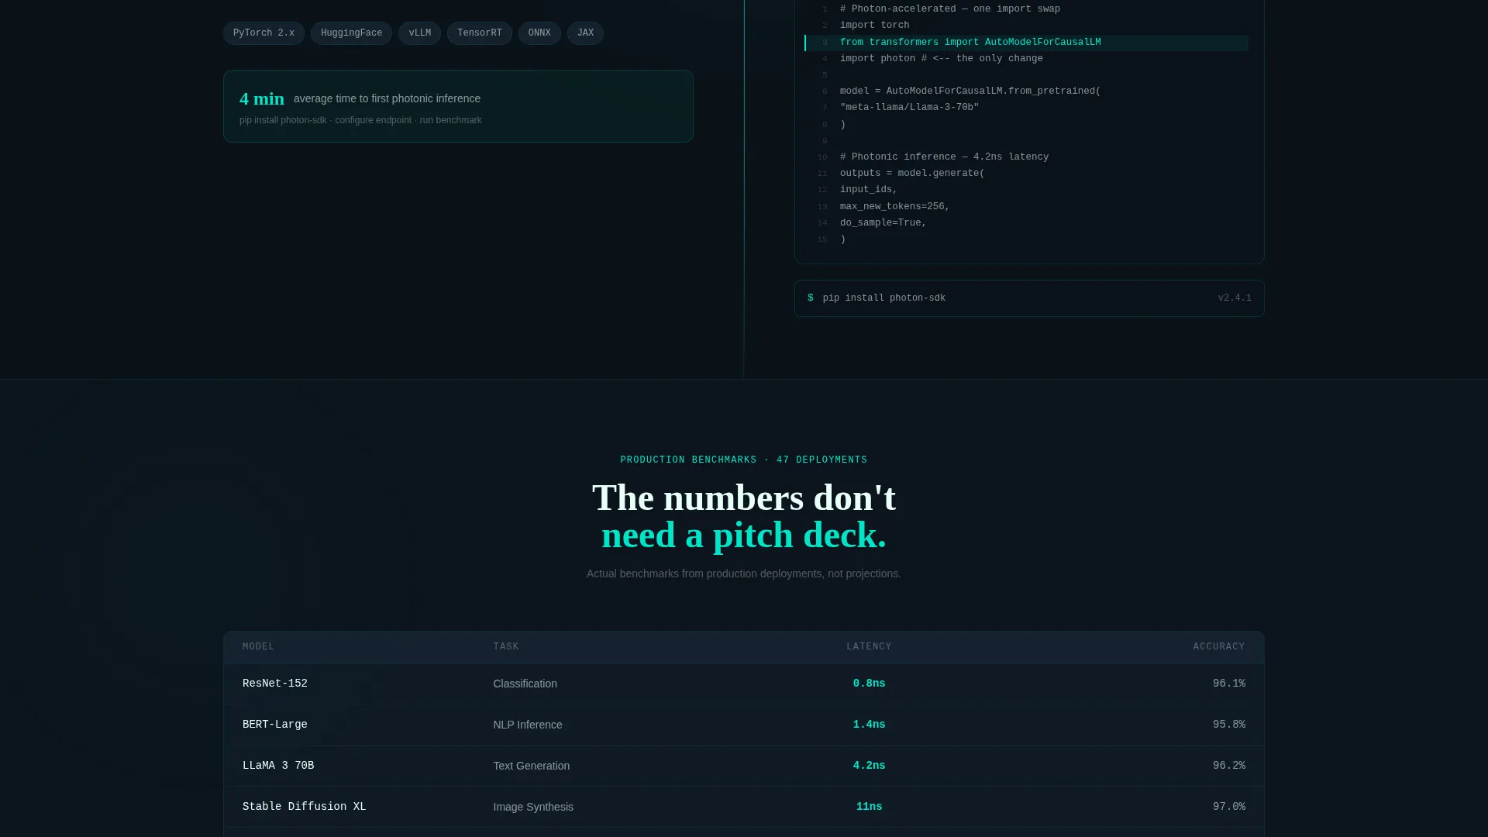Screen dimensions: 1488x837
Task: Click the TASK column header
Action: [x=506, y=647]
